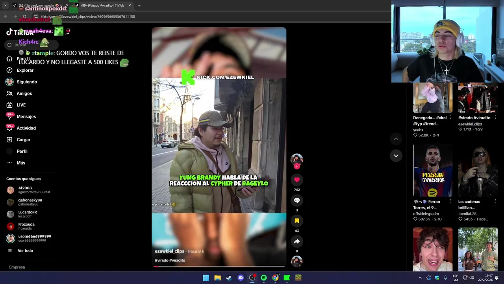This screenshot has height=284, width=504.
Task: Go to previous video with up chevron
Action: coord(396,139)
